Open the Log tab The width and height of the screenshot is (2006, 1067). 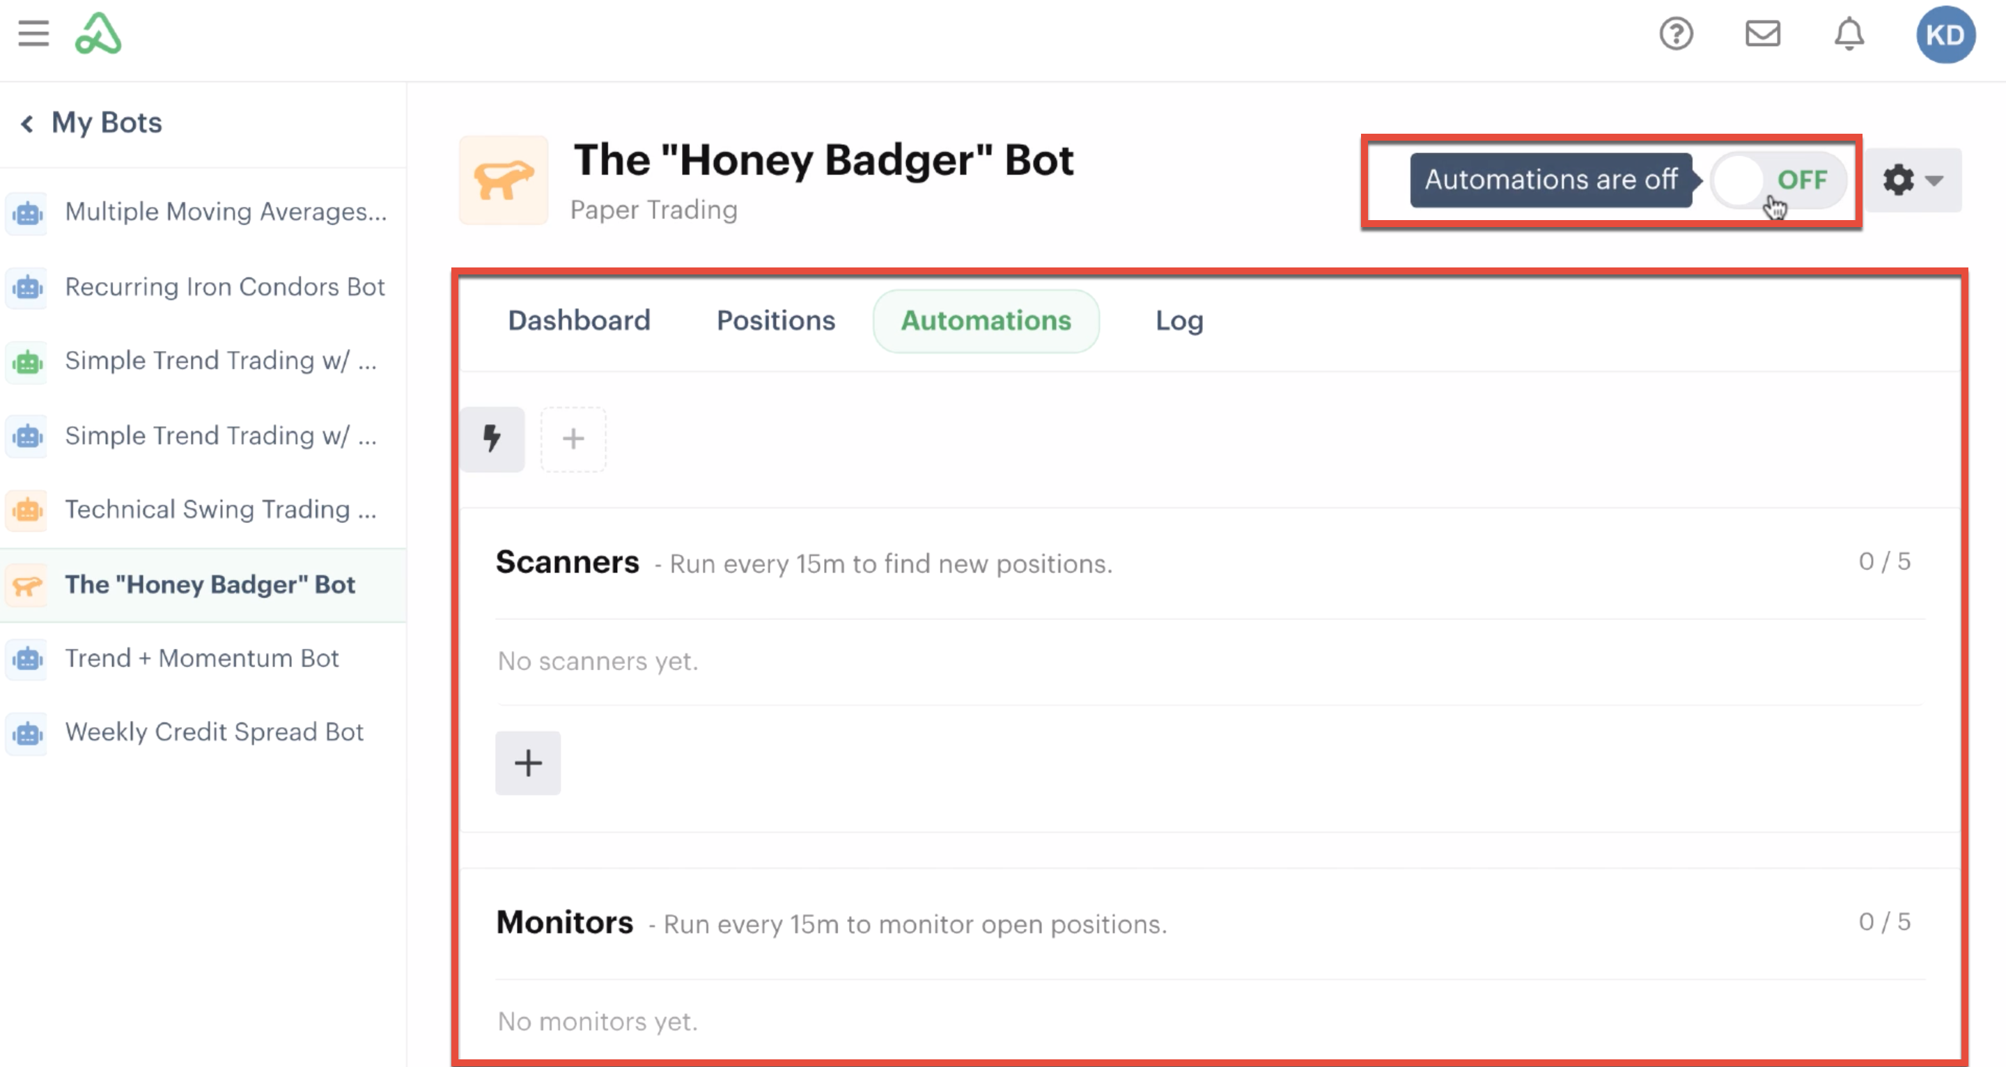tap(1179, 321)
